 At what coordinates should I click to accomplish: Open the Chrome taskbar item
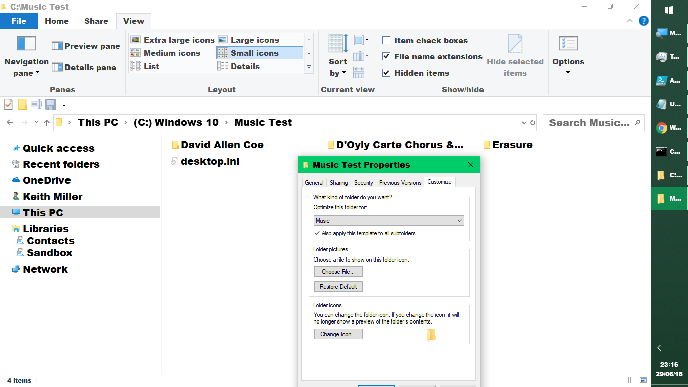(x=669, y=128)
